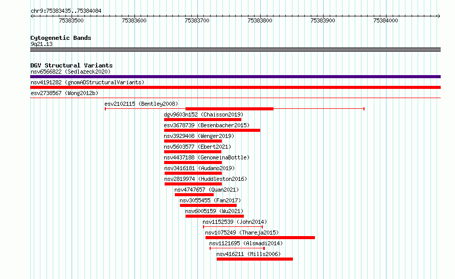Click the thin nsv1121695 variant line
Screen dimensions: 455x279
pyautogui.click(x=237, y=248)
